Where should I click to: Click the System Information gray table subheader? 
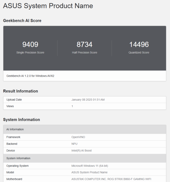[85, 158]
